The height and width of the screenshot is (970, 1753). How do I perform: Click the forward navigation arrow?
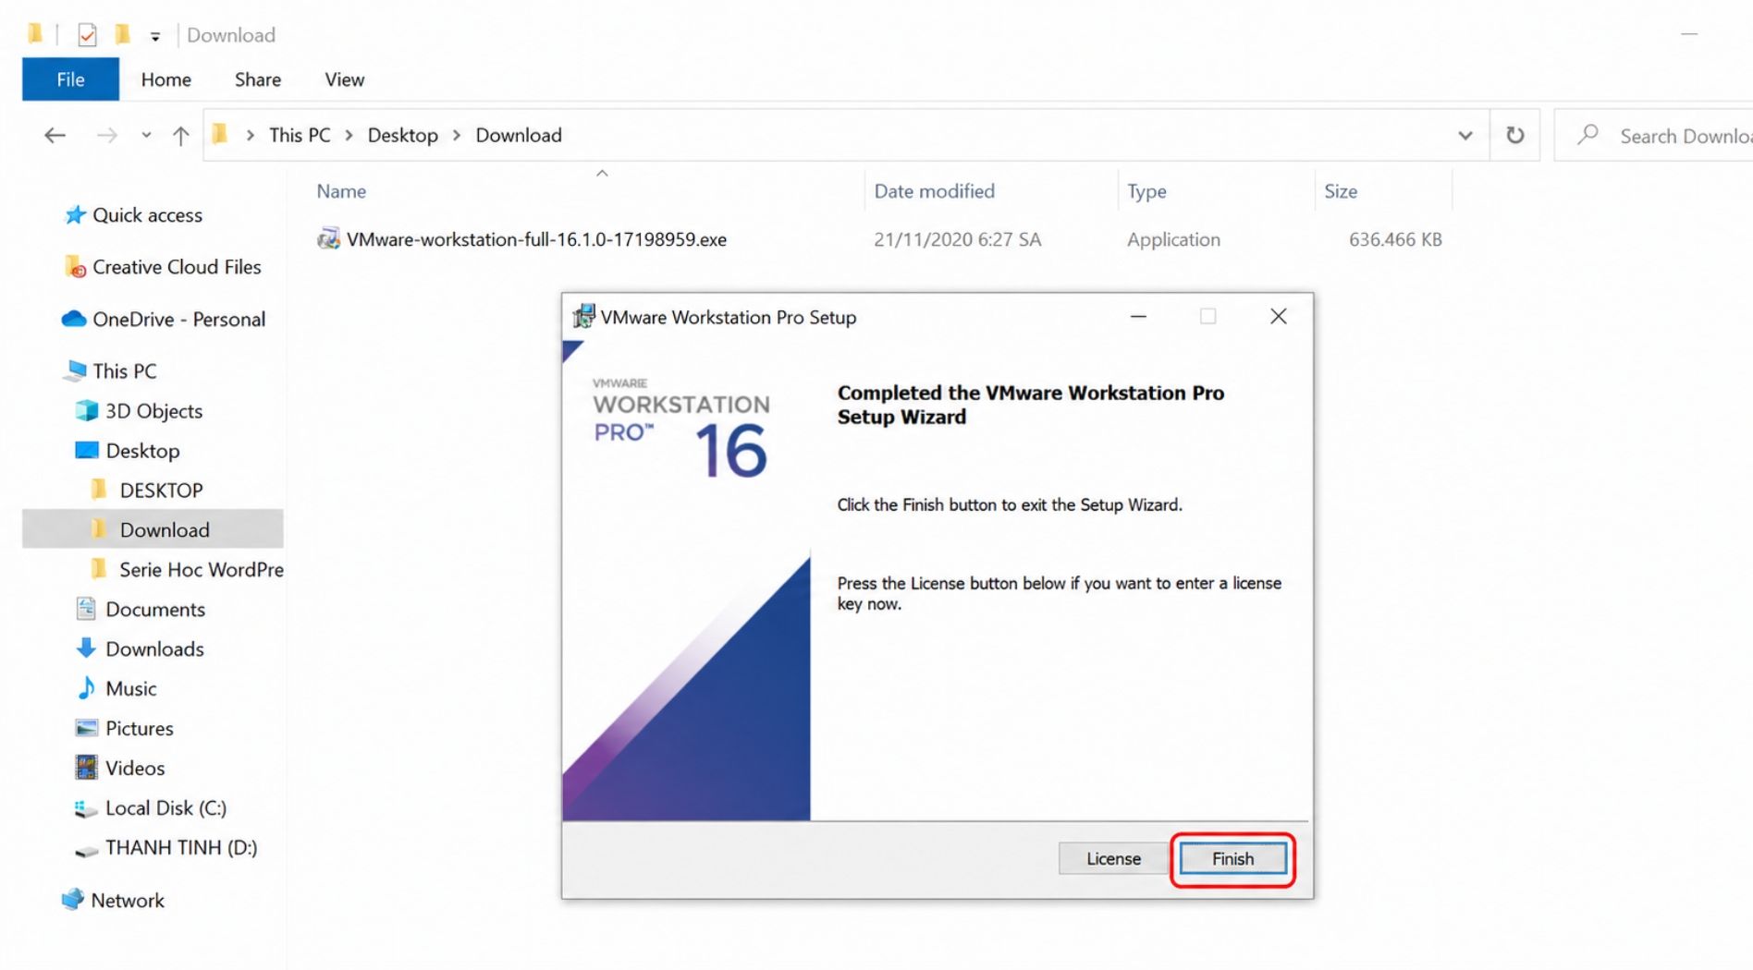pyautogui.click(x=107, y=136)
